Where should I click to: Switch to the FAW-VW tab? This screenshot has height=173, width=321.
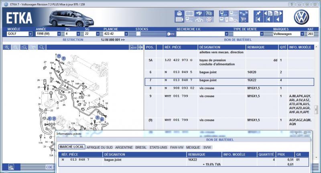click(177, 147)
